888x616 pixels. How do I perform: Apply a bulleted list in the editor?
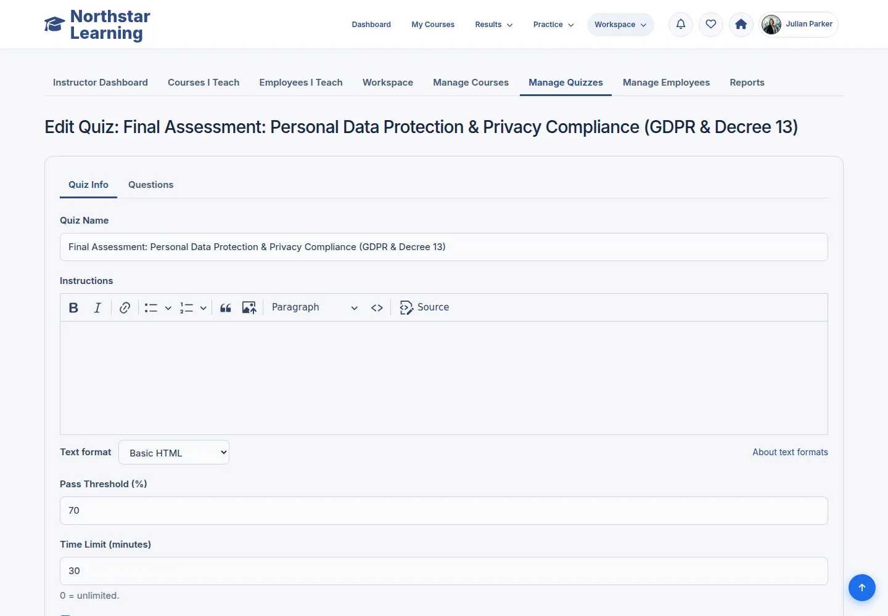coord(151,307)
